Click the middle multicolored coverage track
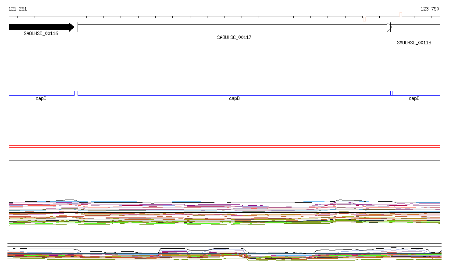This screenshot has height=268, width=449. tap(224, 213)
